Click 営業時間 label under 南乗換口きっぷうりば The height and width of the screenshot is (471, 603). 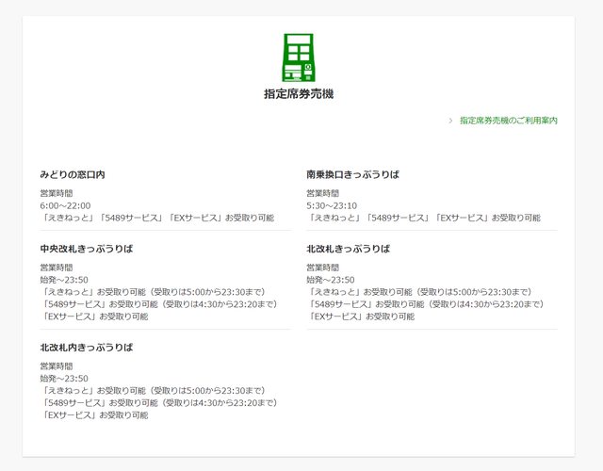pyautogui.click(x=322, y=192)
